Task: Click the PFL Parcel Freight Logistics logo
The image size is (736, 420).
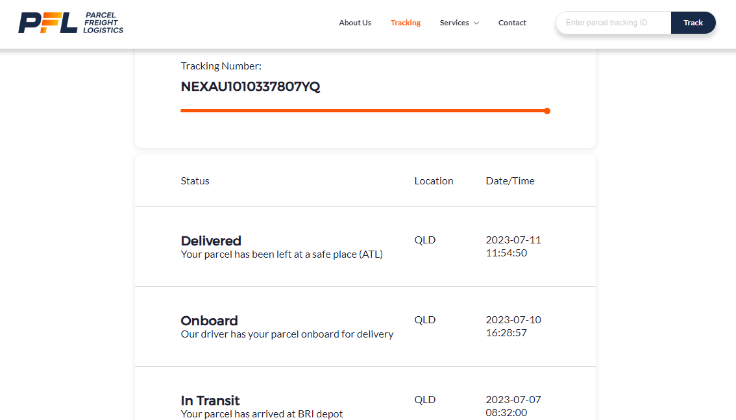Action: pos(71,23)
